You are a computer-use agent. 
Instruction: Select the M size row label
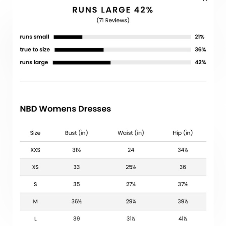click(x=35, y=201)
